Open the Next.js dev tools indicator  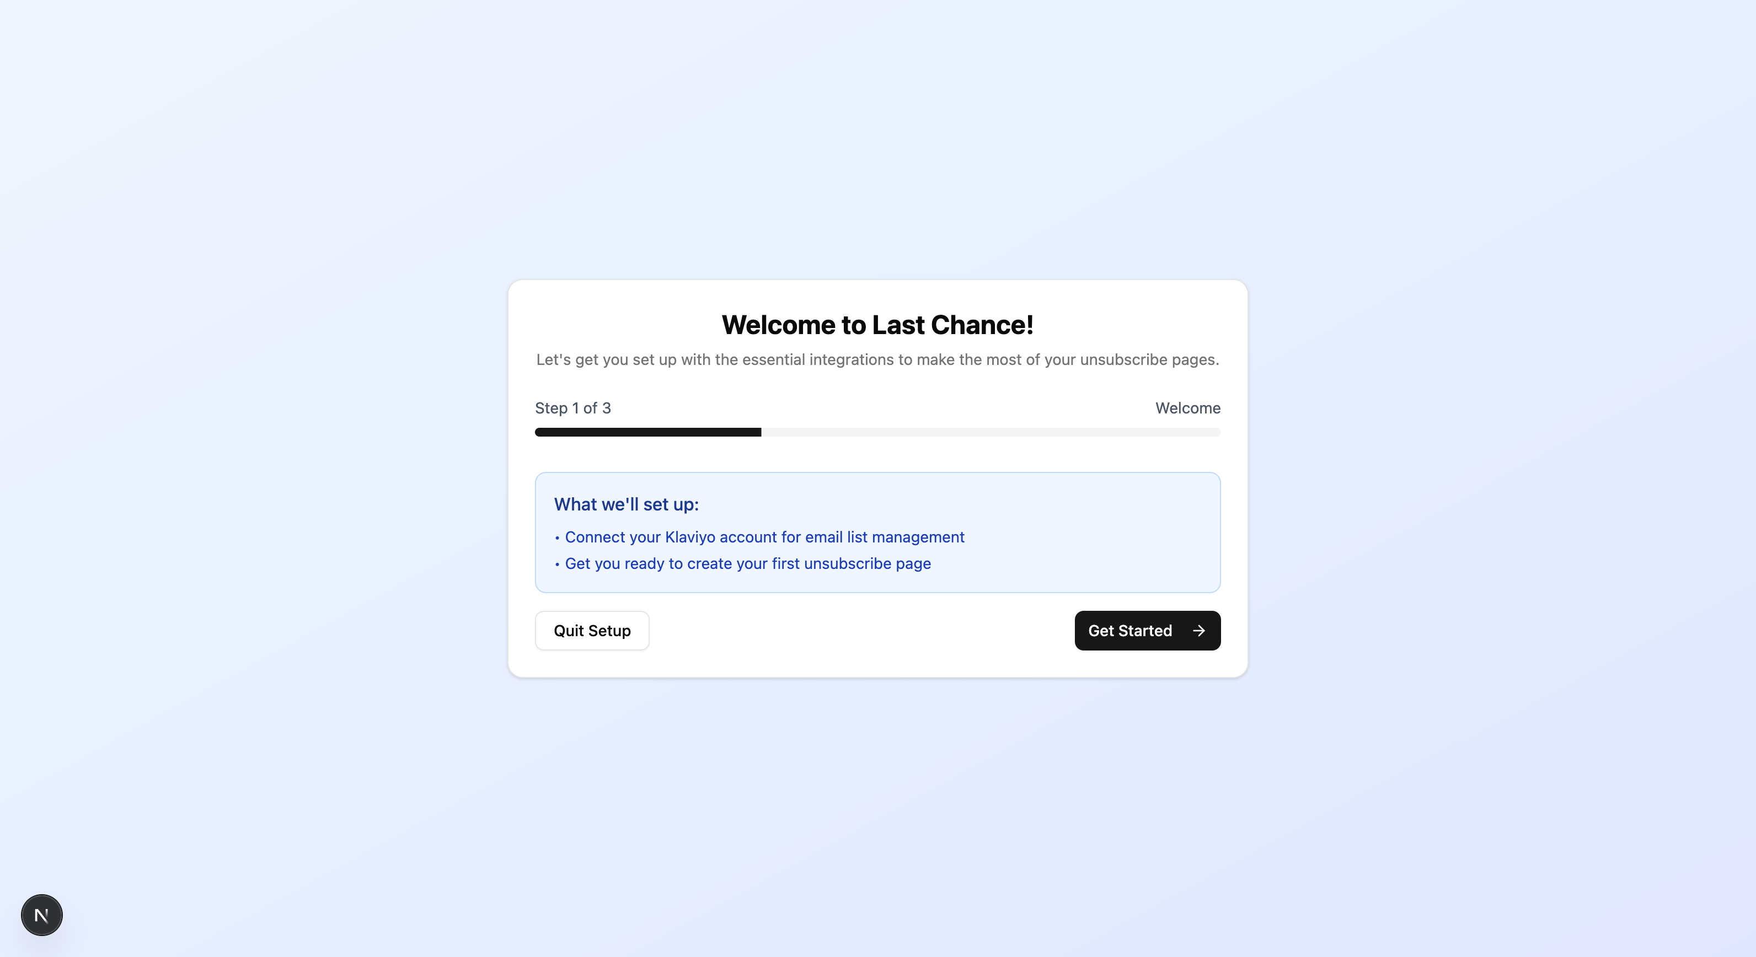point(41,915)
